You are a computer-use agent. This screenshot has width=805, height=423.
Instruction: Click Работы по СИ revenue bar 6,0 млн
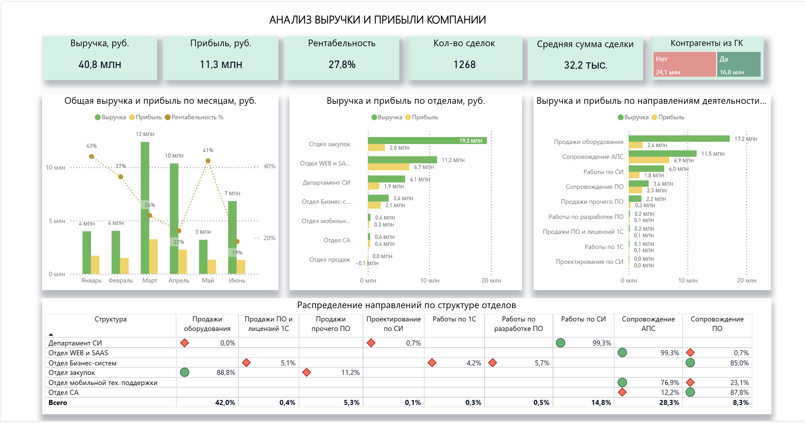click(646, 169)
